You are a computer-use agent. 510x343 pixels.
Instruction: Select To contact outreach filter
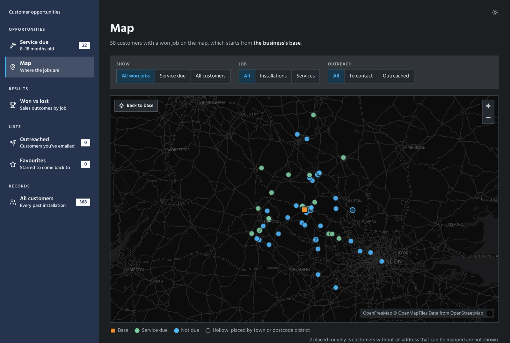[x=361, y=76]
